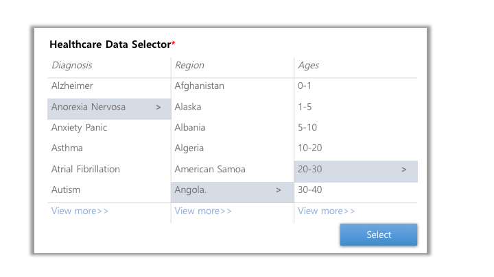Click the arrow next to Angola

(278, 190)
